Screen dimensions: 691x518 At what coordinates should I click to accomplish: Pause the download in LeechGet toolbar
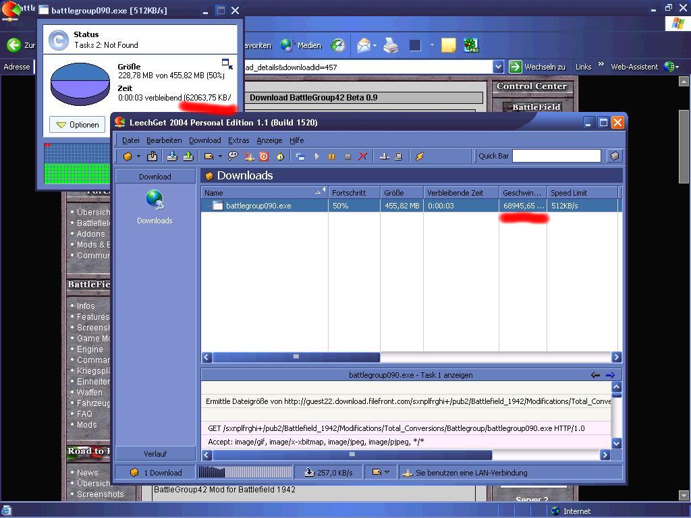(331, 156)
